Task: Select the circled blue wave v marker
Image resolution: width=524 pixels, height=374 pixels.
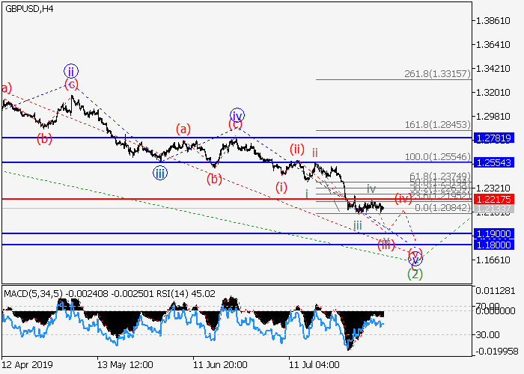Action: (415, 259)
